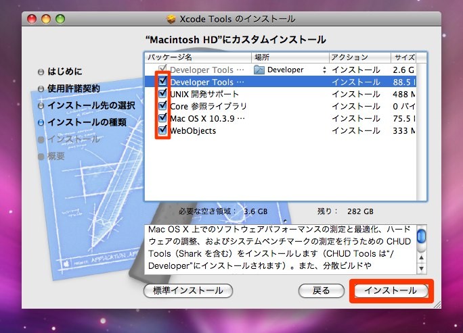Click the インストール先の選択 step
463x333 pixels.
pyautogui.click(x=91, y=105)
